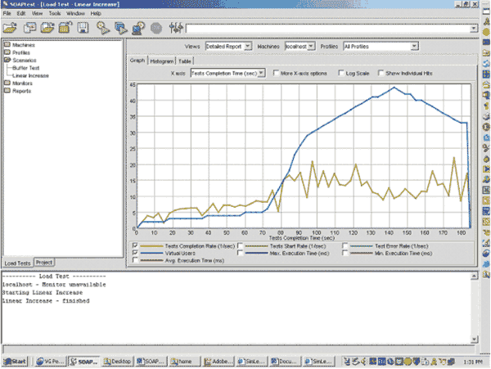The image size is (491, 369).
Task: Open the Reports folder in tree
Action: click(x=21, y=90)
